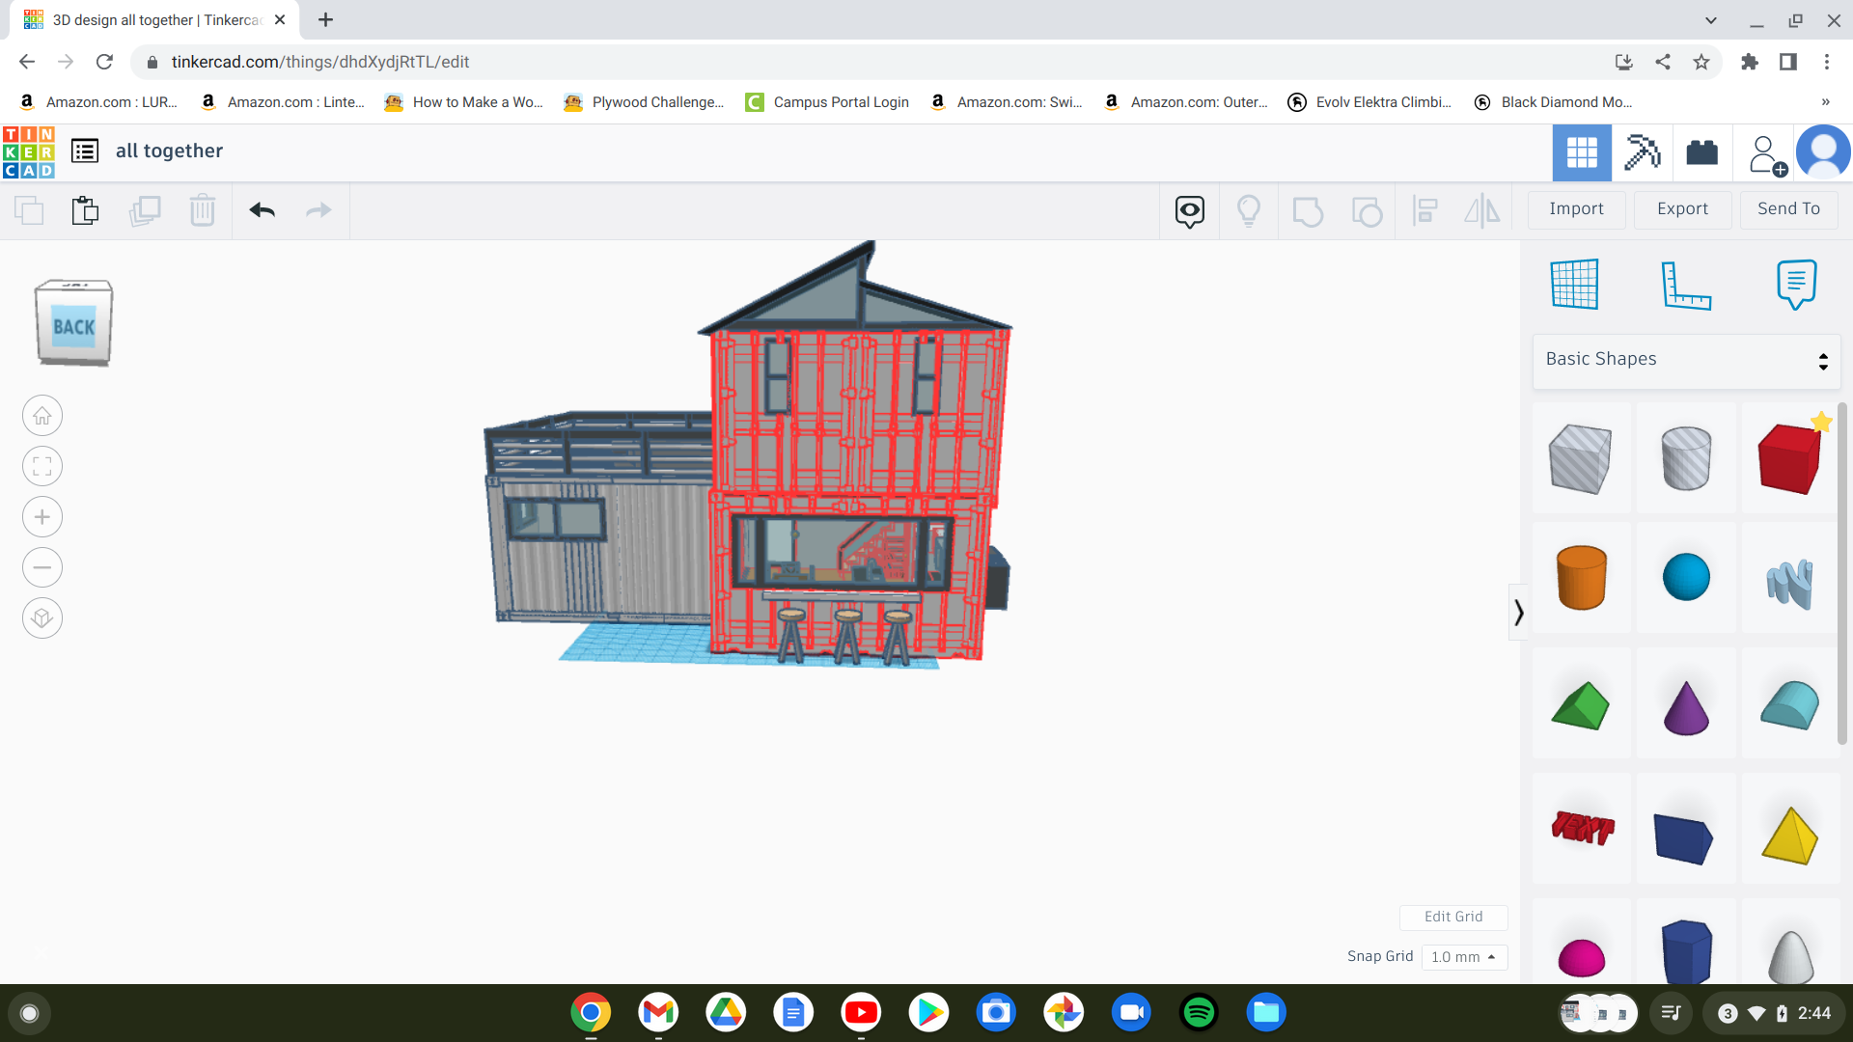Collapse the shapes panel with the chevron
1853x1042 pixels.
coord(1518,611)
